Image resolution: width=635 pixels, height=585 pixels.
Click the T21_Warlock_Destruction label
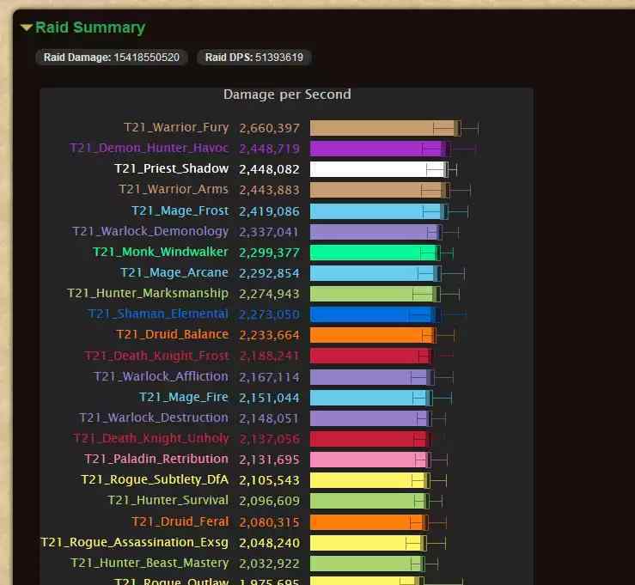pos(154,418)
